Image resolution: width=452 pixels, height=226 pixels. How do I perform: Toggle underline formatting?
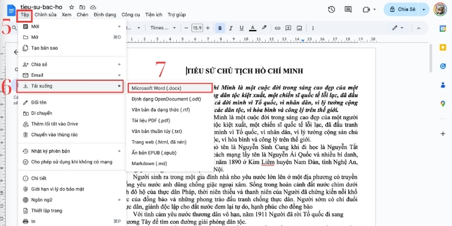pos(242,28)
